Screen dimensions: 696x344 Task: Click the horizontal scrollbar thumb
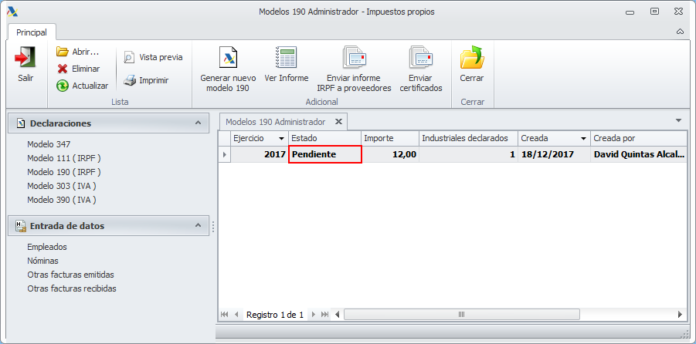pyautogui.click(x=462, y=314)
